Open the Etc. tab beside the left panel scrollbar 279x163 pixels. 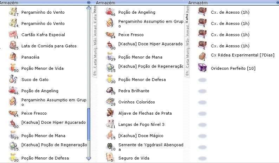pos(95,73)
